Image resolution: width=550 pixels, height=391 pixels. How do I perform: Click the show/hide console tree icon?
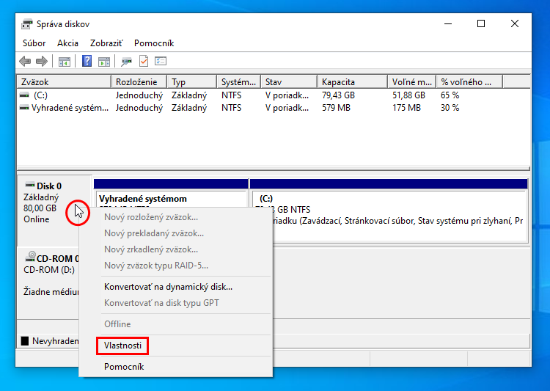point(65,62)
